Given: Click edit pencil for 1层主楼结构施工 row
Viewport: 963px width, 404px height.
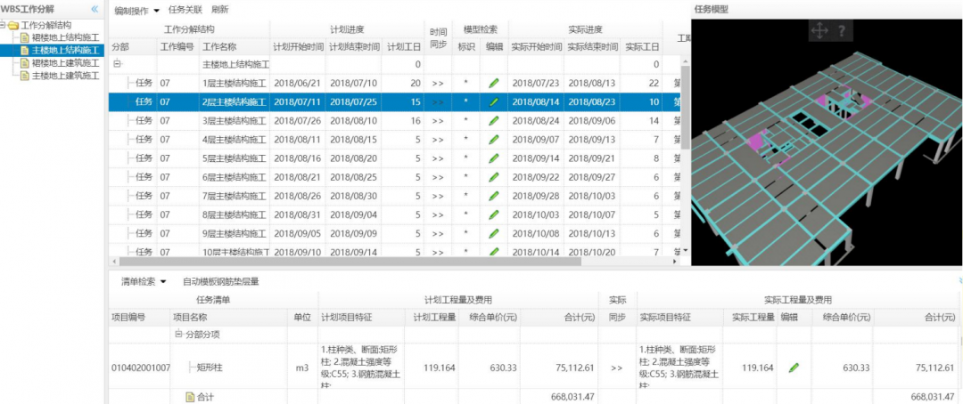Looking at the screenshot, I should coord(494,83).
